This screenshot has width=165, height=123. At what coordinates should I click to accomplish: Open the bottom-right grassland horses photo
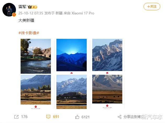pos(107,89)
